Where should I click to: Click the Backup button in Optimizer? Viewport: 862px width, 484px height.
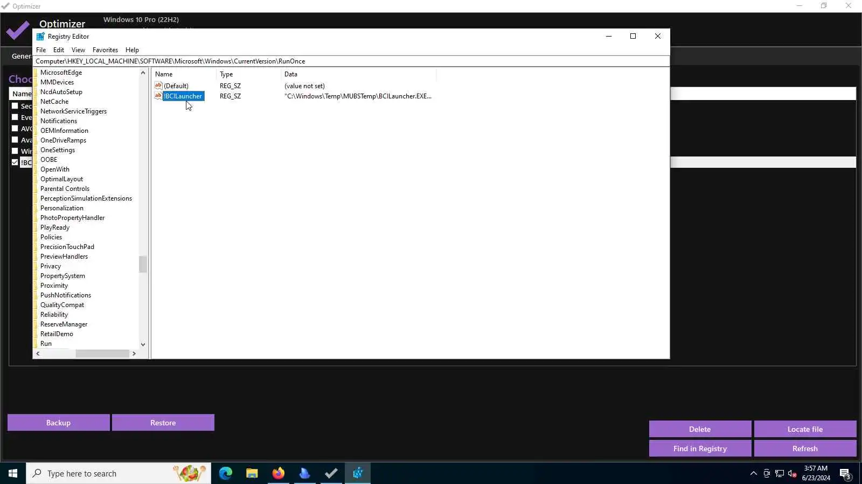pyautogui.click(x=58, y=423)
